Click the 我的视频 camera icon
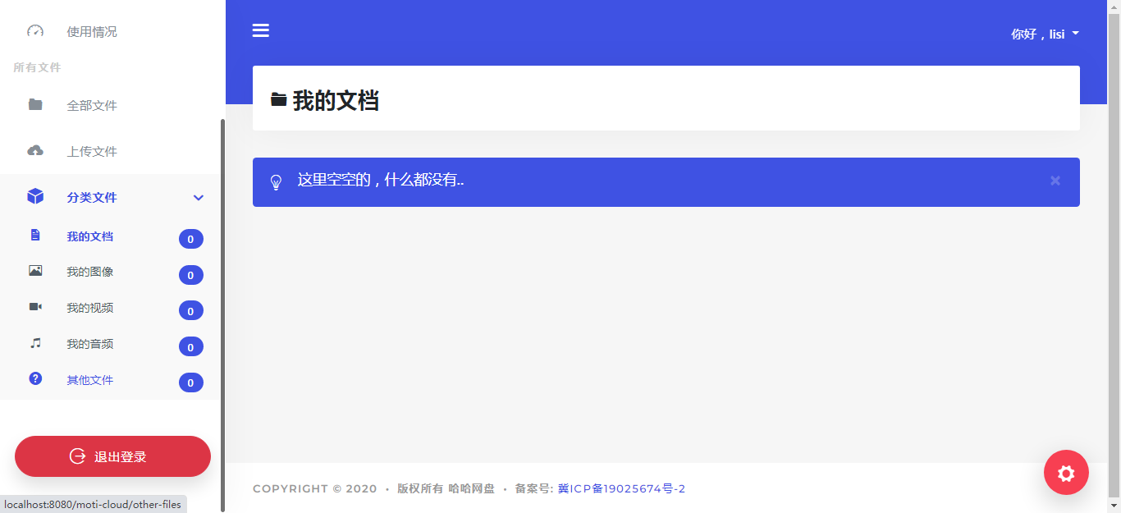 (x=35, y=306)
